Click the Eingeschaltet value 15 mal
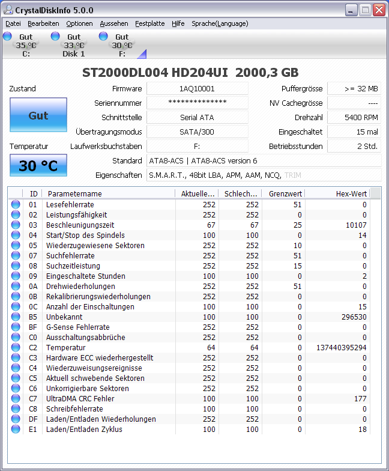 point(354,132)
